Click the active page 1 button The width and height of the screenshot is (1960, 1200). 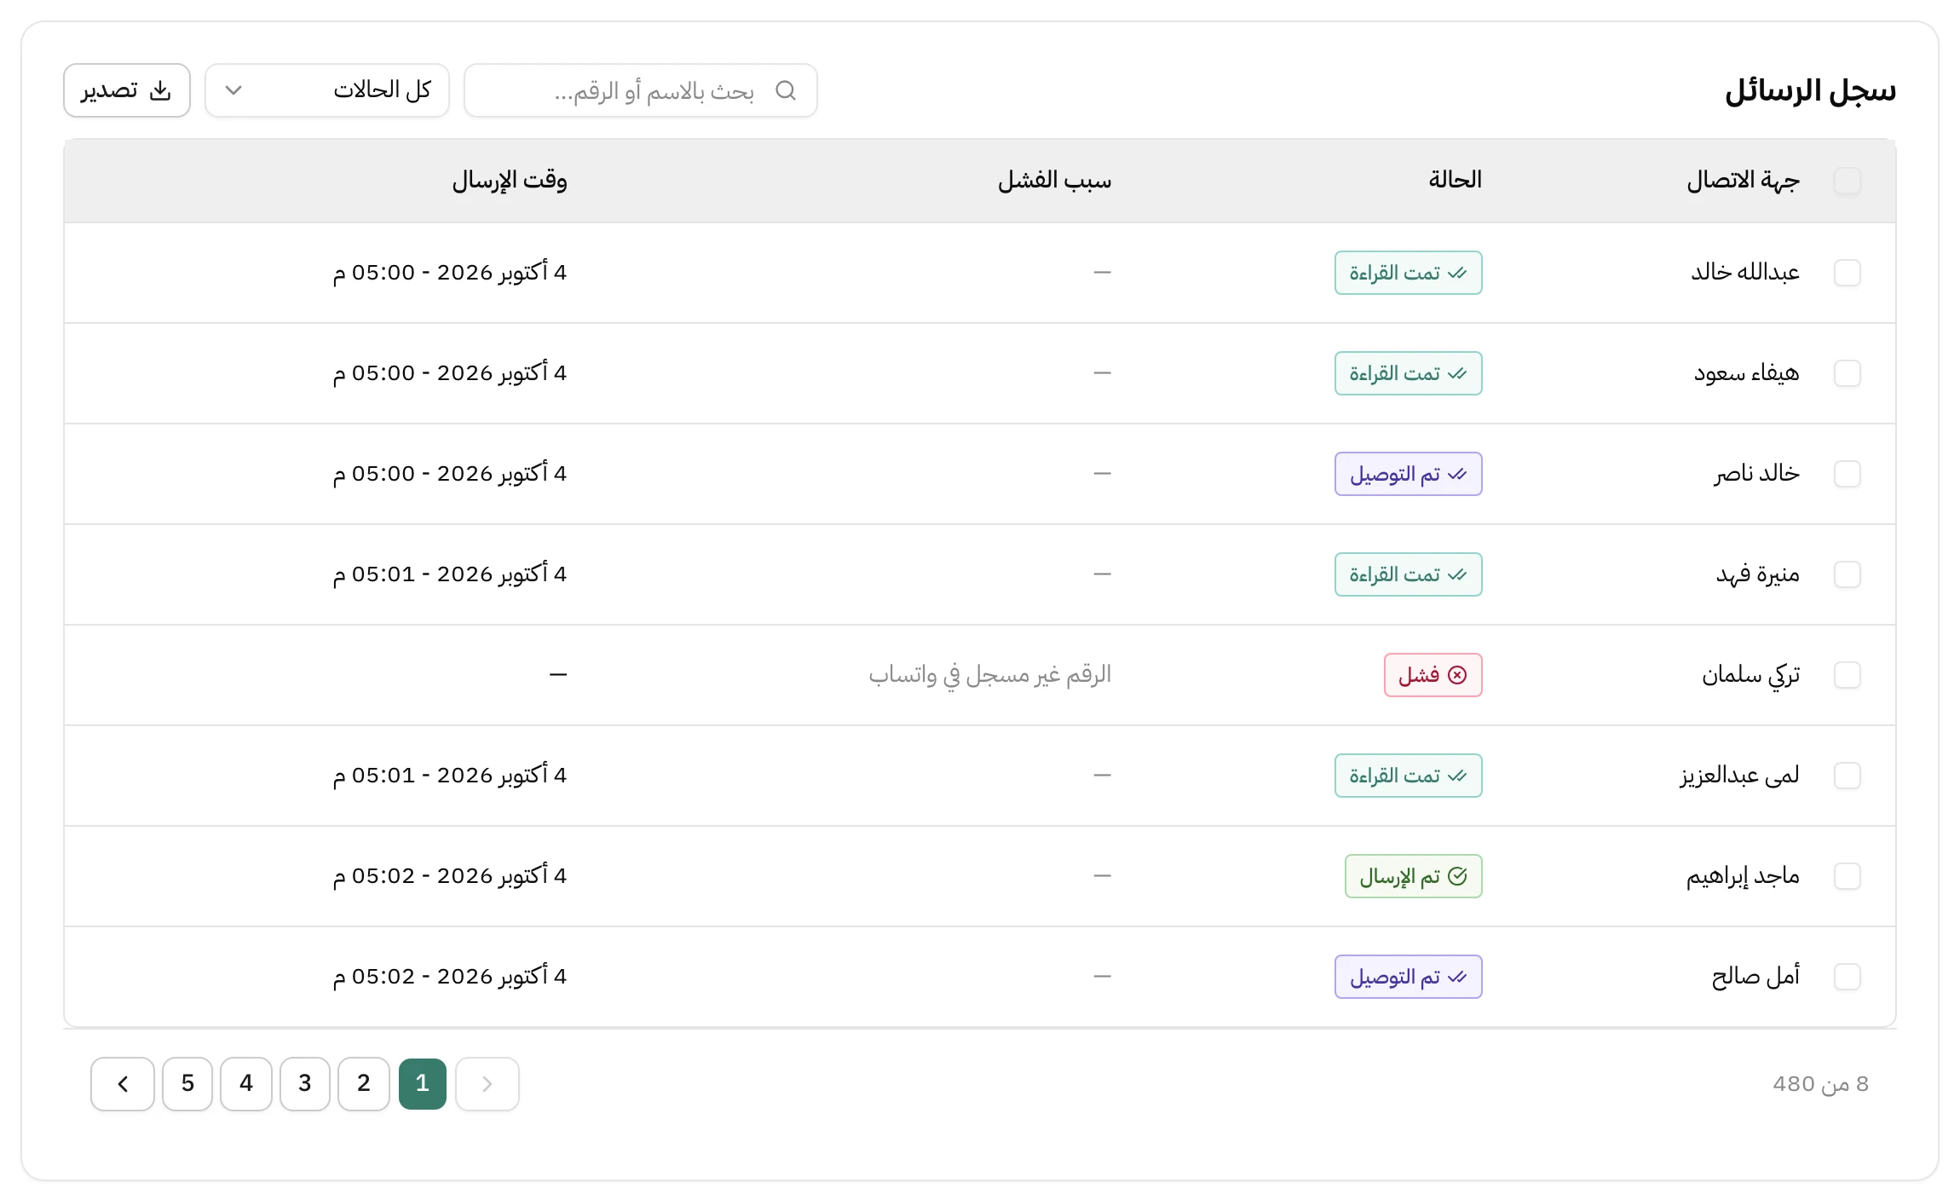pyautogui.click(x=423, y=1084)
